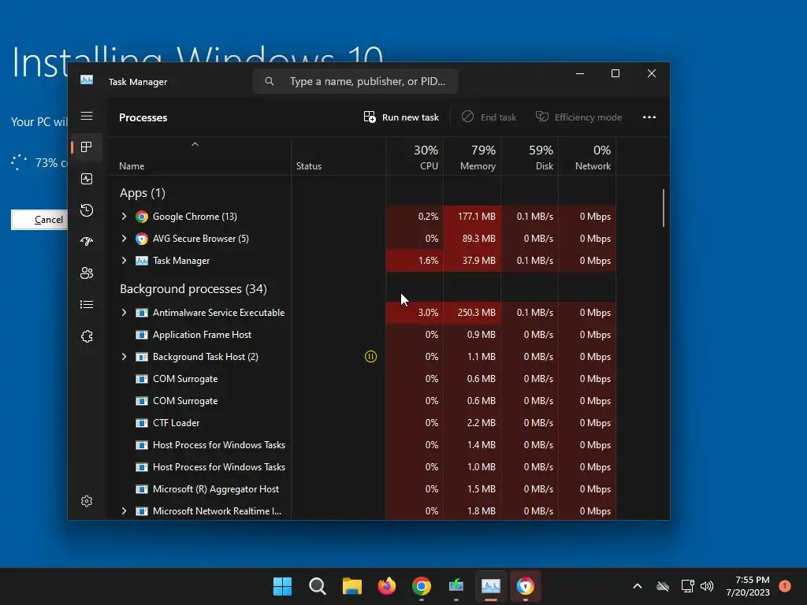Click Run new task button
The height and width of the screenshot is (605, 807).
pos(401,117)
